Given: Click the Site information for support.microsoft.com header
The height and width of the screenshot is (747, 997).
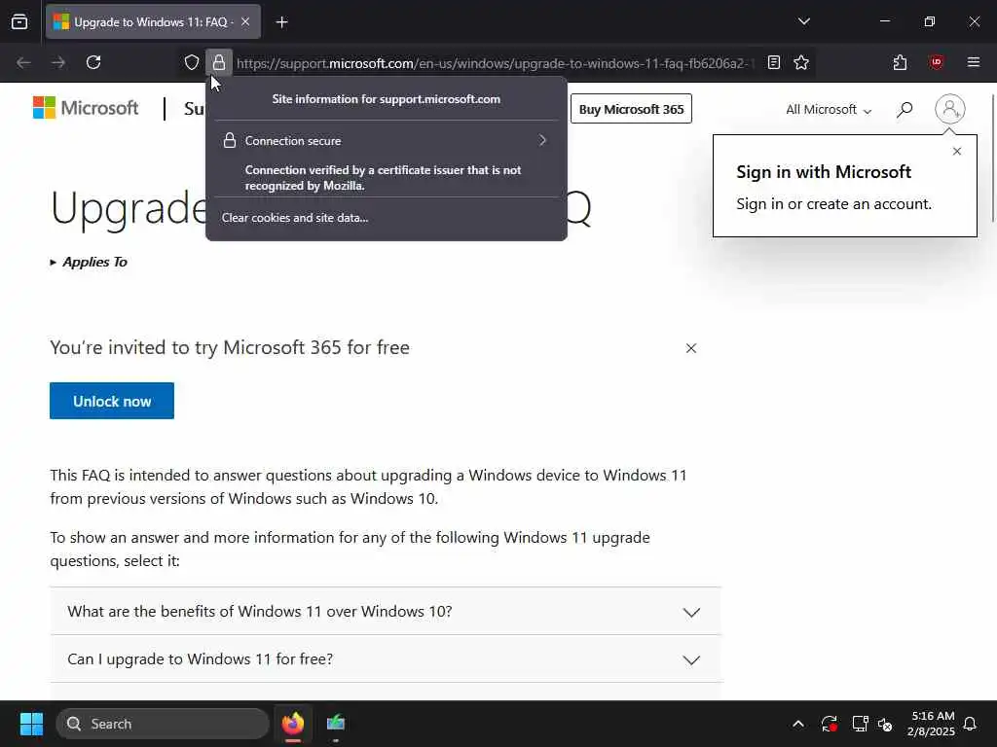Looking at the screenshot, I should [386, 99].
